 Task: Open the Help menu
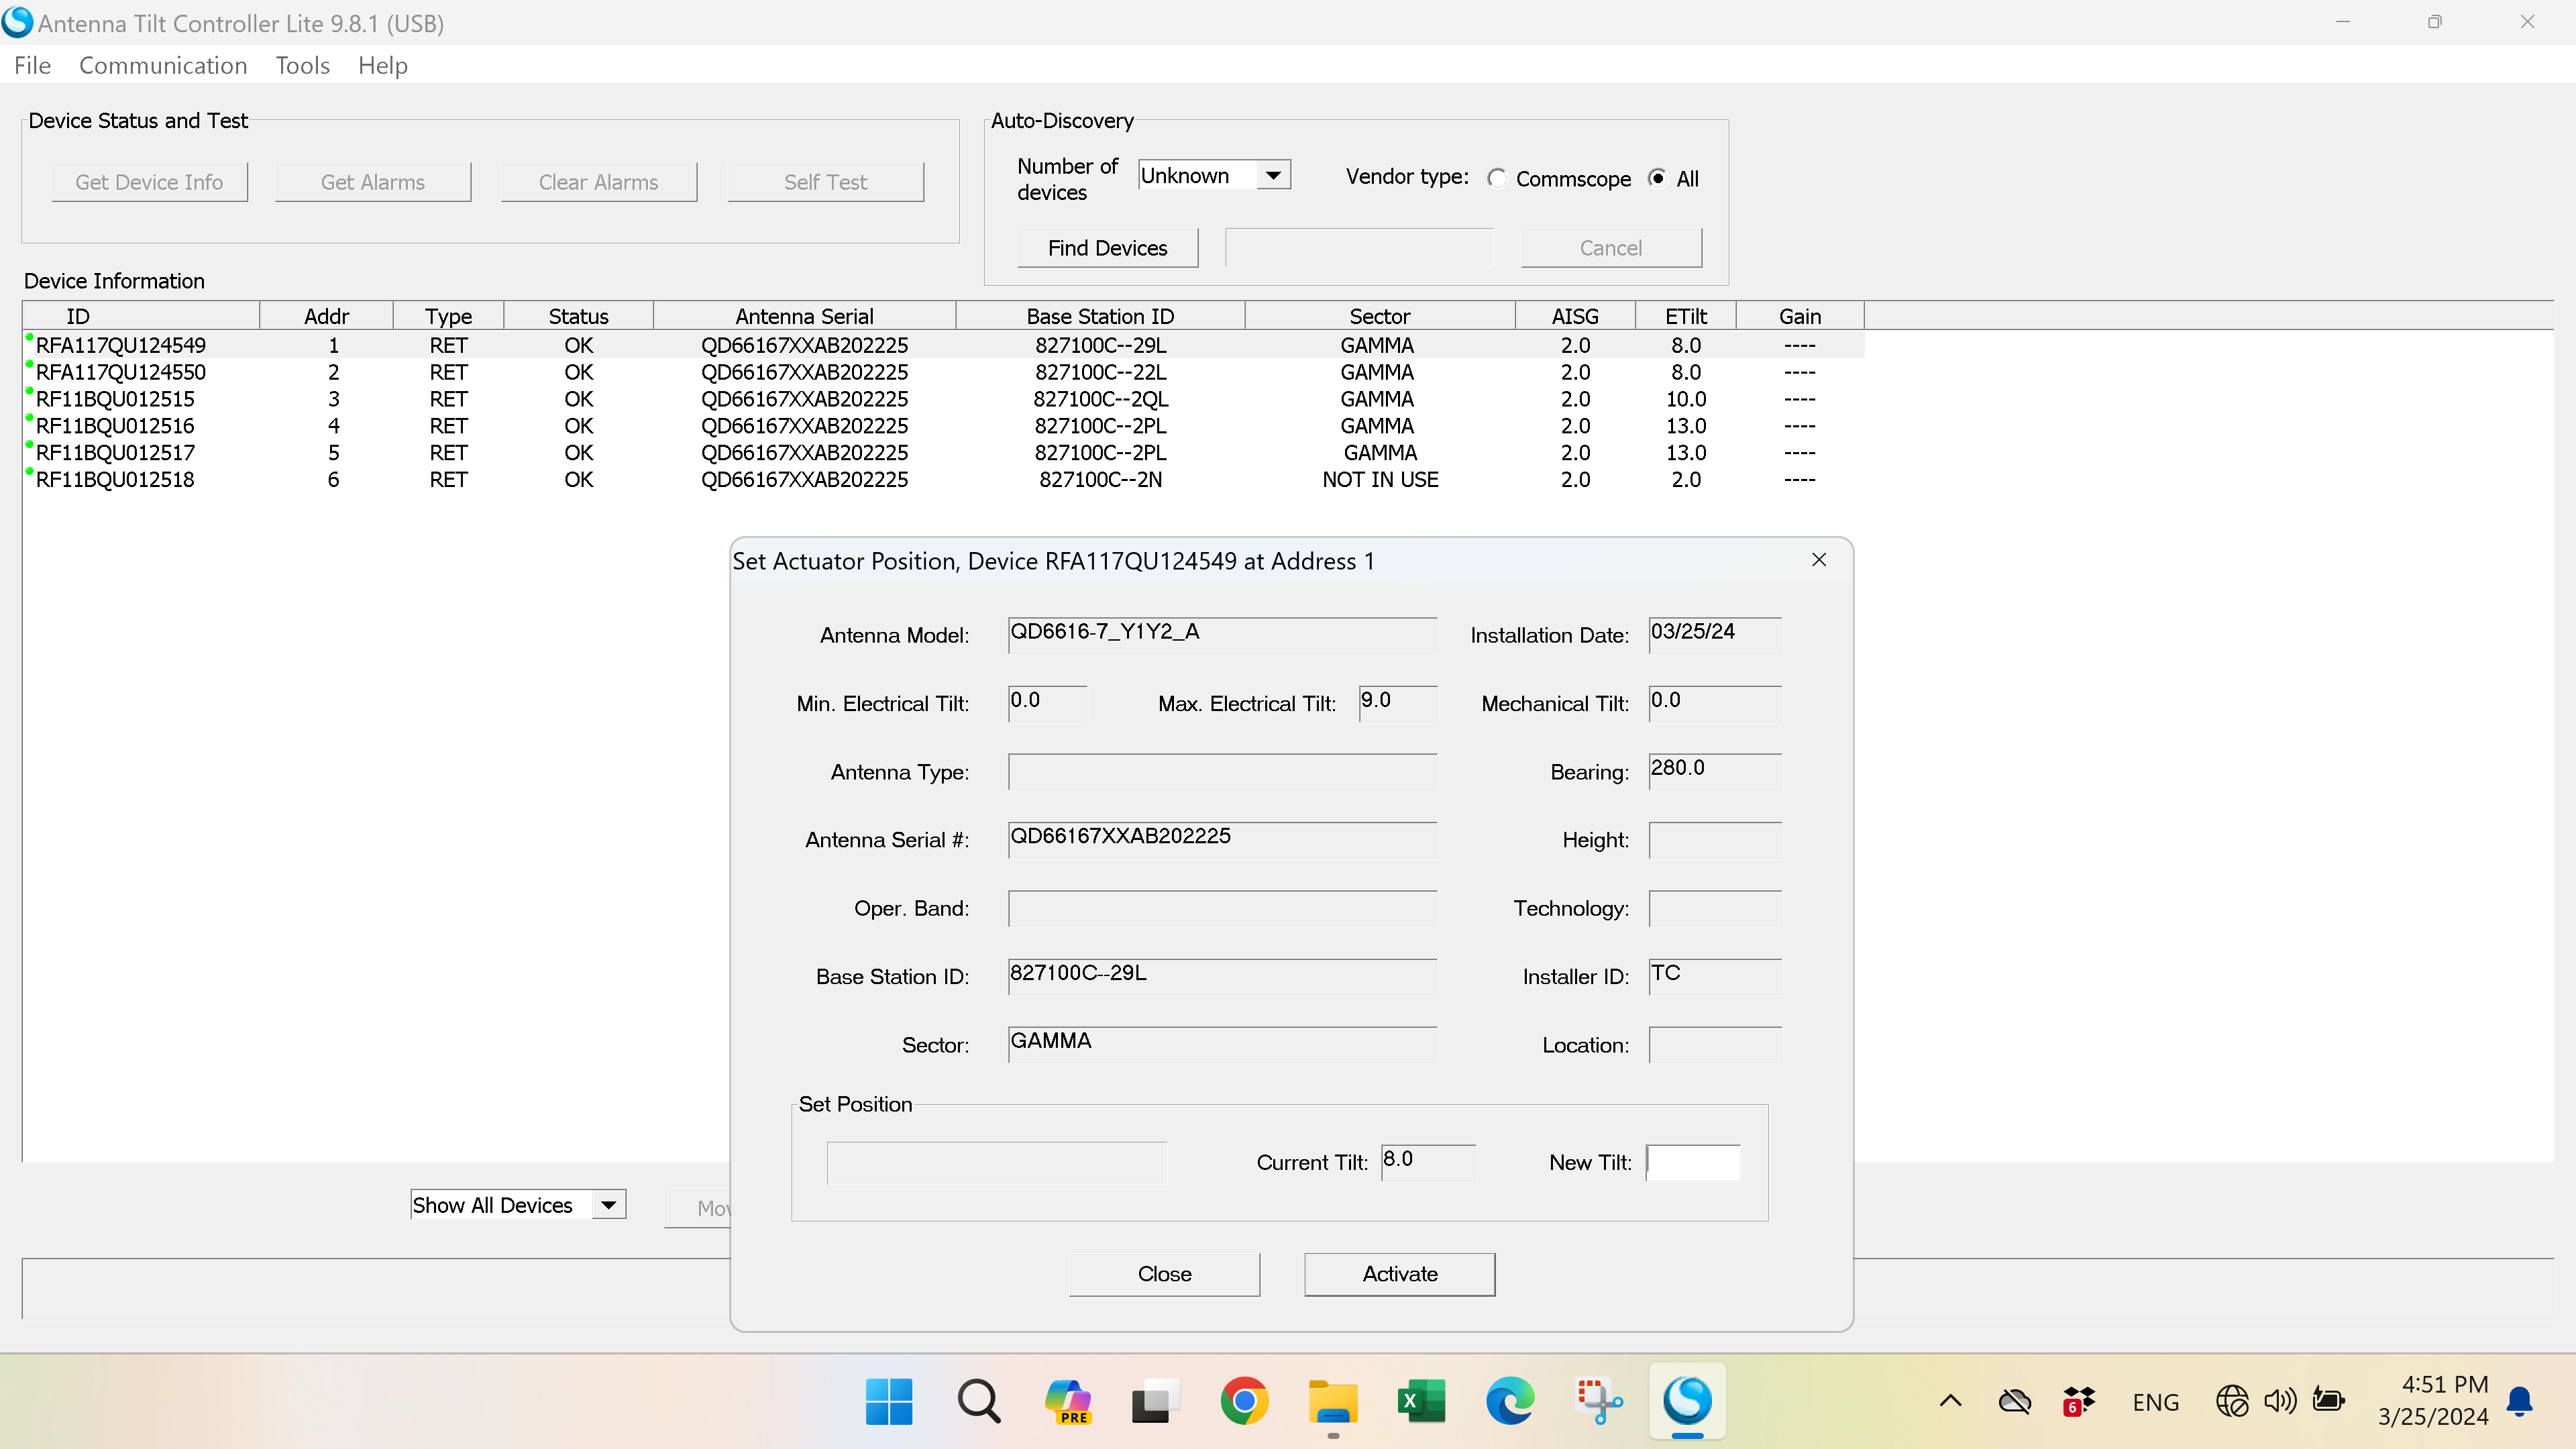pyautogui.click(x=382, y=65)
